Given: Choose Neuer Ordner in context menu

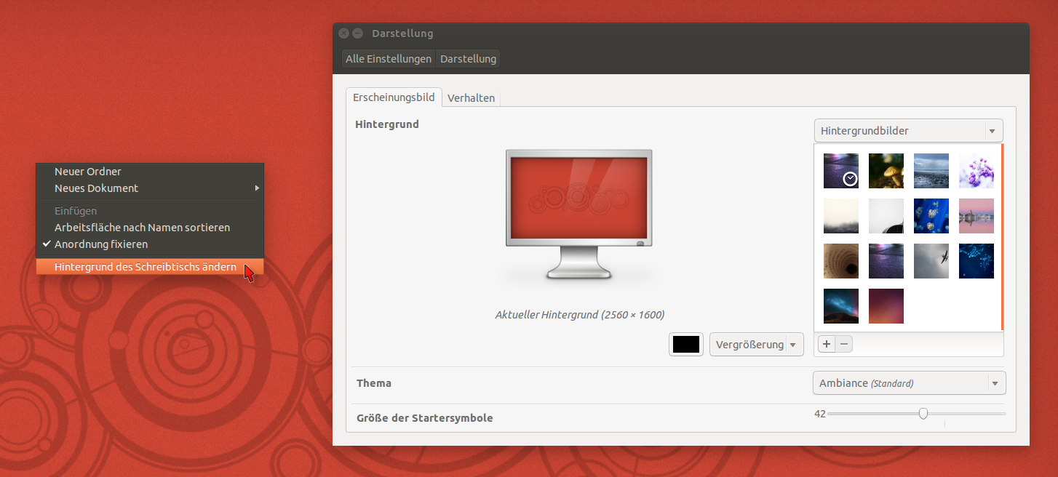Looking at the screenshot, I should (x=150, y=172).
